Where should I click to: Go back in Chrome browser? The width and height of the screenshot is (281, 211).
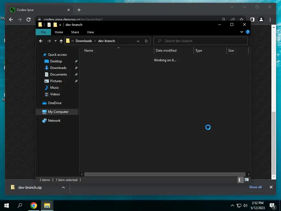pyautogui.click(x=11, y=20)
